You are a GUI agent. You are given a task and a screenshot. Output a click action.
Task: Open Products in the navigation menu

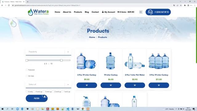pos(78,12)
